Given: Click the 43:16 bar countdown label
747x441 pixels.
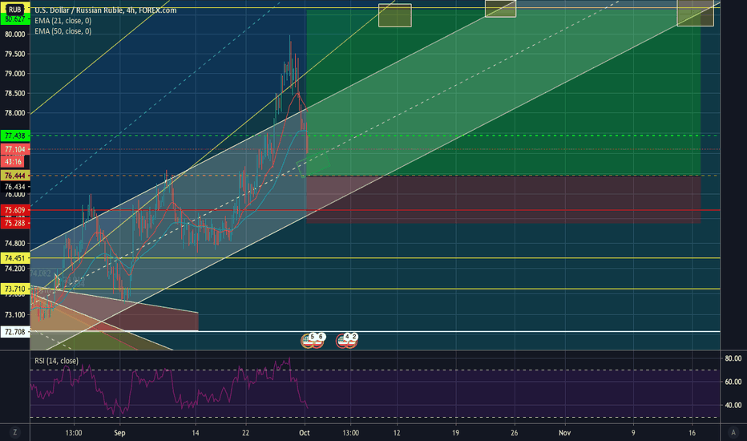Looking at the screenshot, I should tap(14, 162).
